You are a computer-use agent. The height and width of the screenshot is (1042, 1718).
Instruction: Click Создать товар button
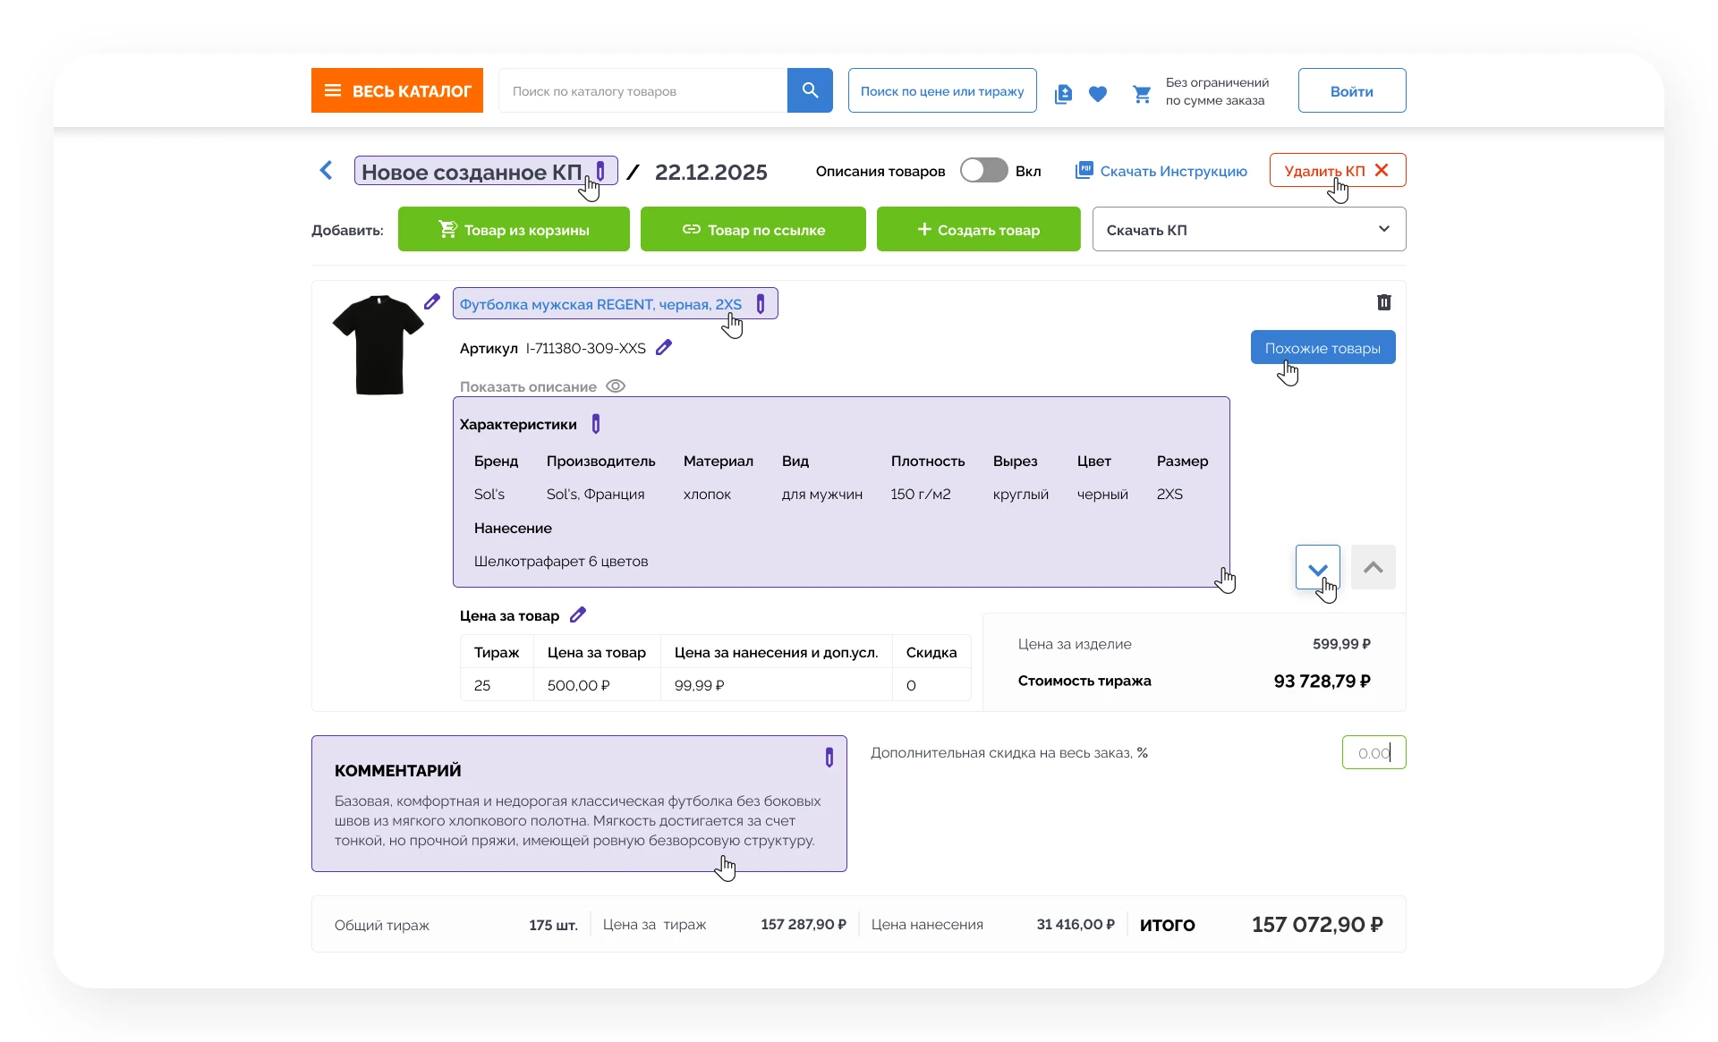pyautogui.click(x=978, y=229)
